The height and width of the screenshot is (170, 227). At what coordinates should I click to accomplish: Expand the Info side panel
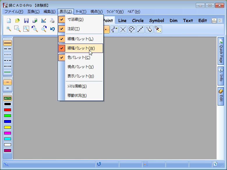[x=221, y=76]
